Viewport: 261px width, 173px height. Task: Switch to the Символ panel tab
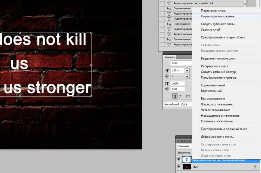pyautogui.click(x=169, y=57)
